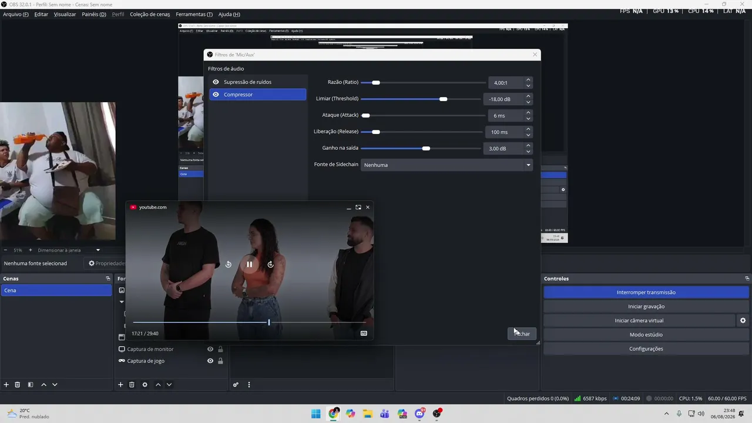Open Discord from the taskbar

tap(419, 414)
